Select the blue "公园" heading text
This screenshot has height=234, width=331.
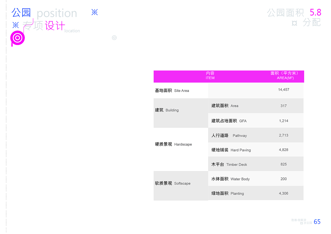pos(21,12)
